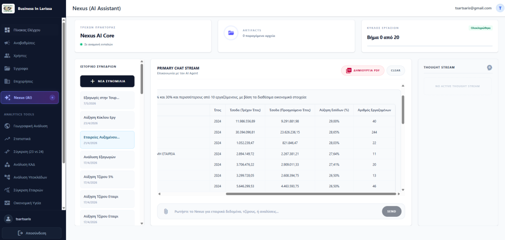Click the Ανάλυση Υποκλάδων icon
The width and height of the screenshot is (505, 240).
(7, 177)
